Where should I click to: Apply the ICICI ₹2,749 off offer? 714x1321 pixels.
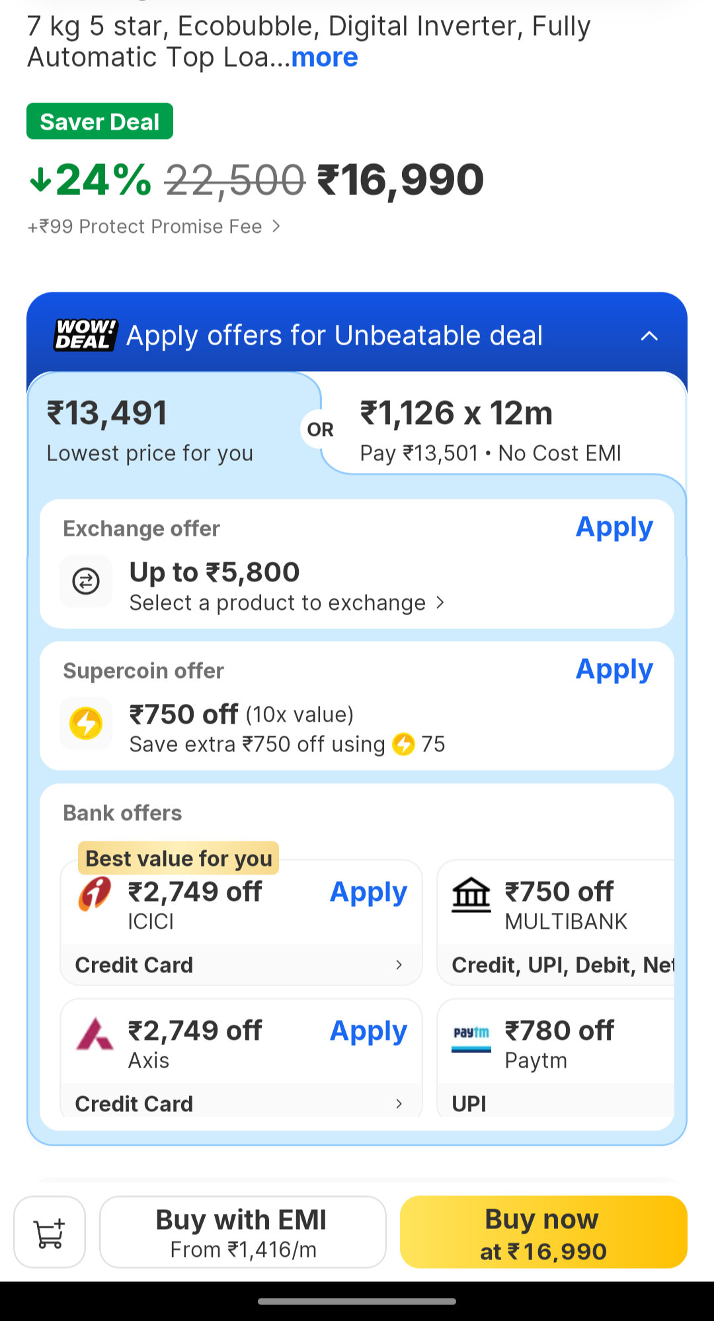tap(368, 893)
